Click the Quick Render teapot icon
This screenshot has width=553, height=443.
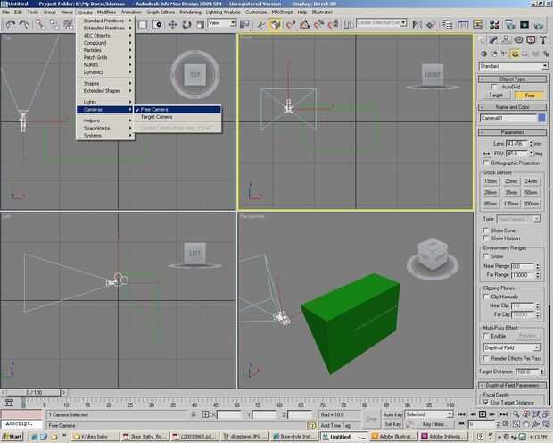point(539,24)
